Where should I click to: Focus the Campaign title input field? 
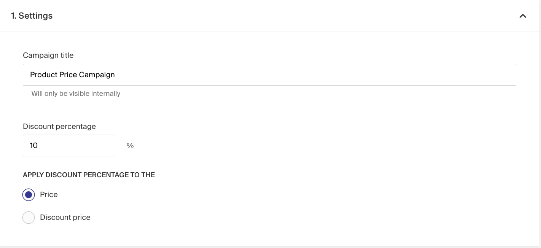pos(269,75)
